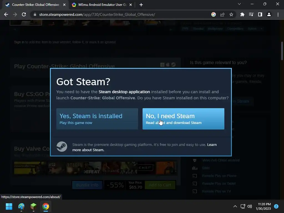Open the Chrome three-dot menu
Viewport: 284px width, 213px height.
pos(278,14)
